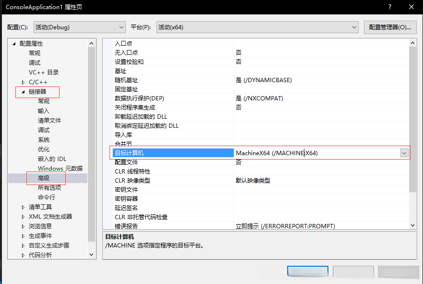Select the CLR 线程特性 property row
This screenshot has width=423, height=284.
click(261, 172)
